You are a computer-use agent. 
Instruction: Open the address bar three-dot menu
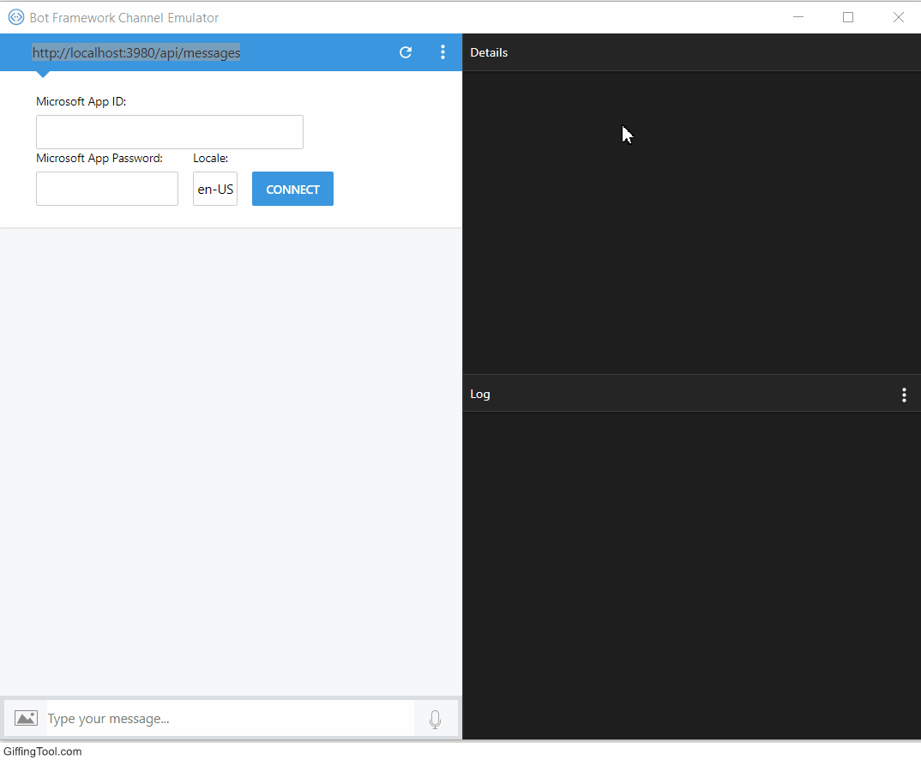coord(442,52)
